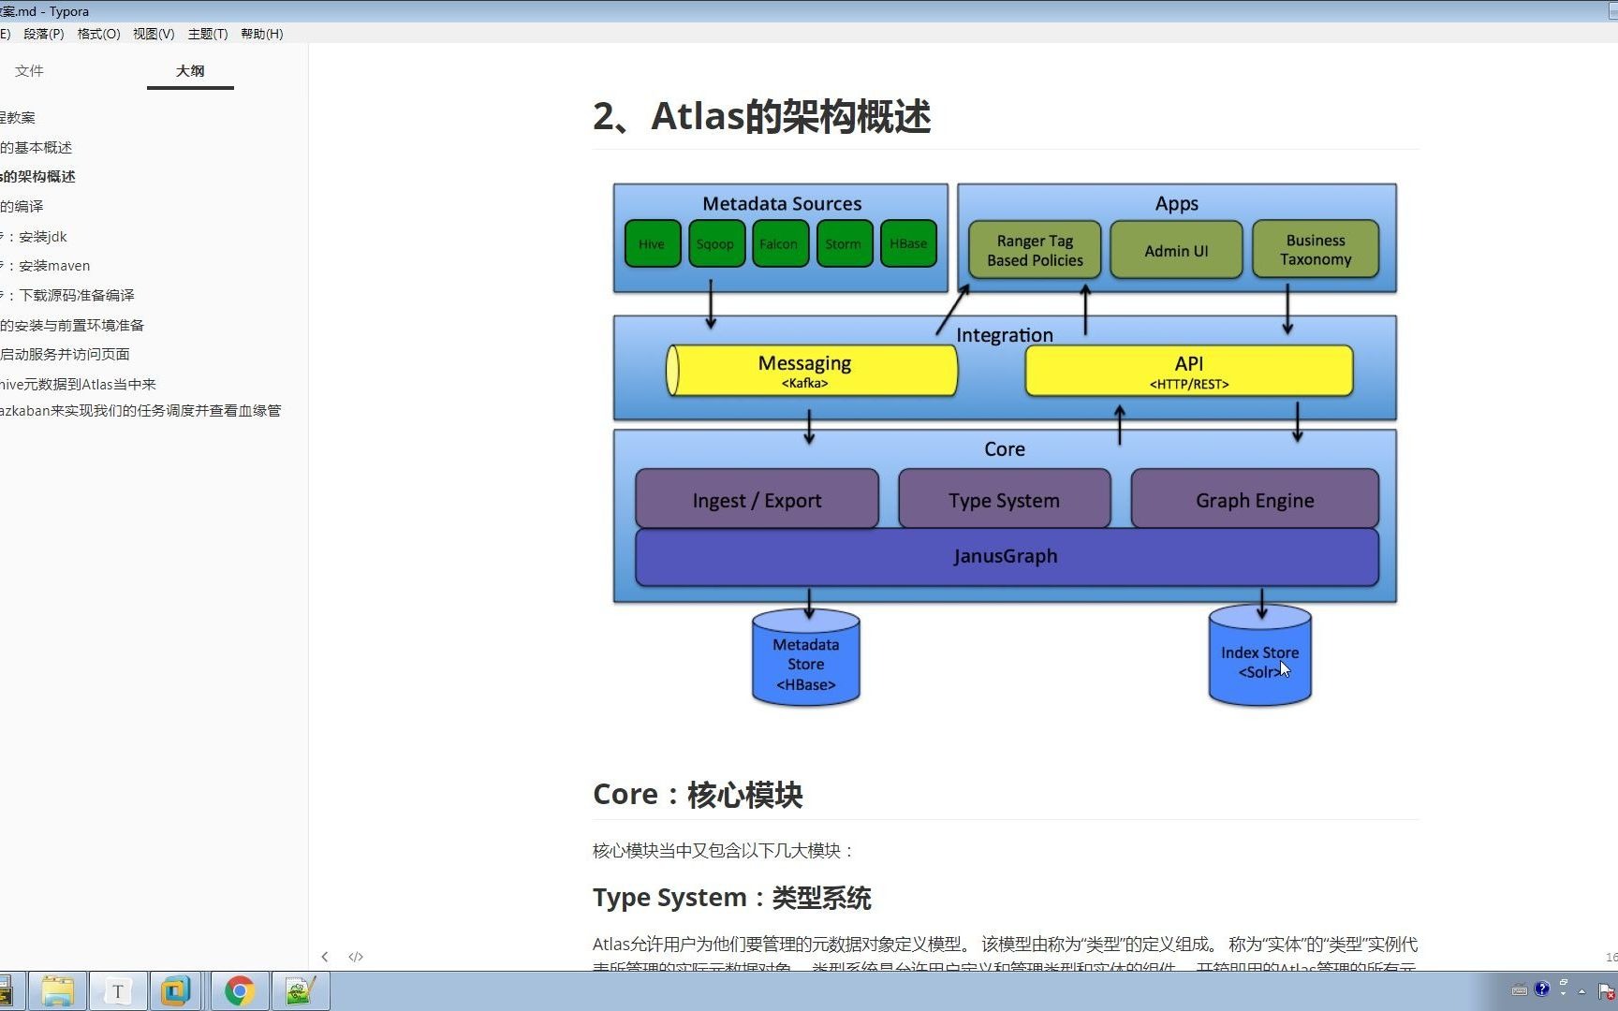This screenshot has height=1011, width=1618.
Task: Click the Sqoop box in the diagram
Action: point(716,243)
